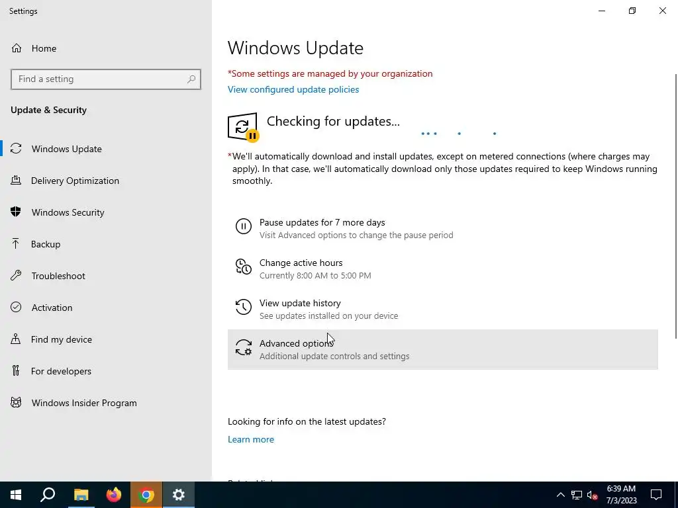Screen dimensions: 678x508
Task: Click the Windows Insider Program cat icon
Action: coord(16,403)
